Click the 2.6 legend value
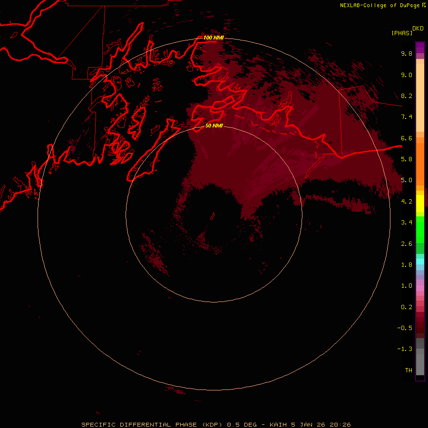Screen dimensions: 428x428 click(x=407, y=244)
